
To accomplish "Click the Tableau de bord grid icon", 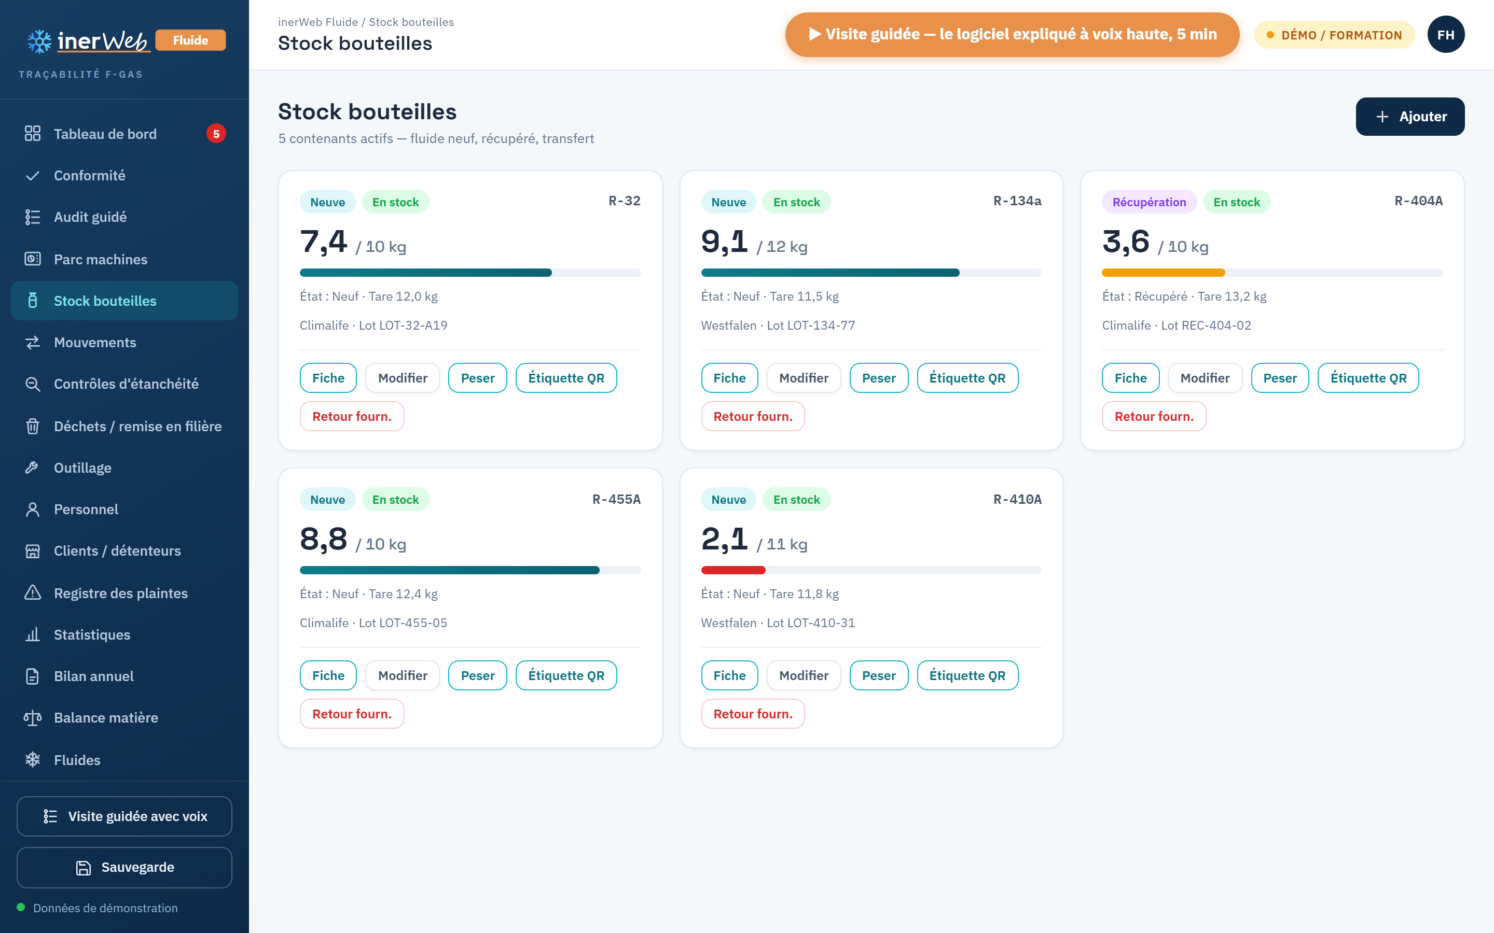I will tap(33, 133).
